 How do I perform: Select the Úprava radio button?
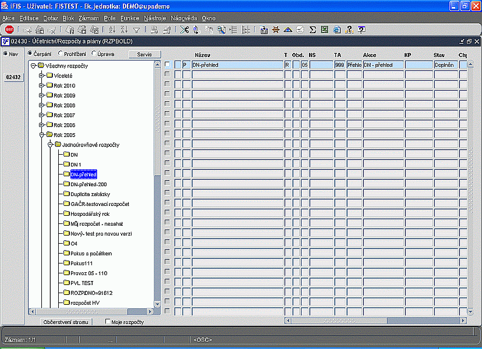coord(95,54)
